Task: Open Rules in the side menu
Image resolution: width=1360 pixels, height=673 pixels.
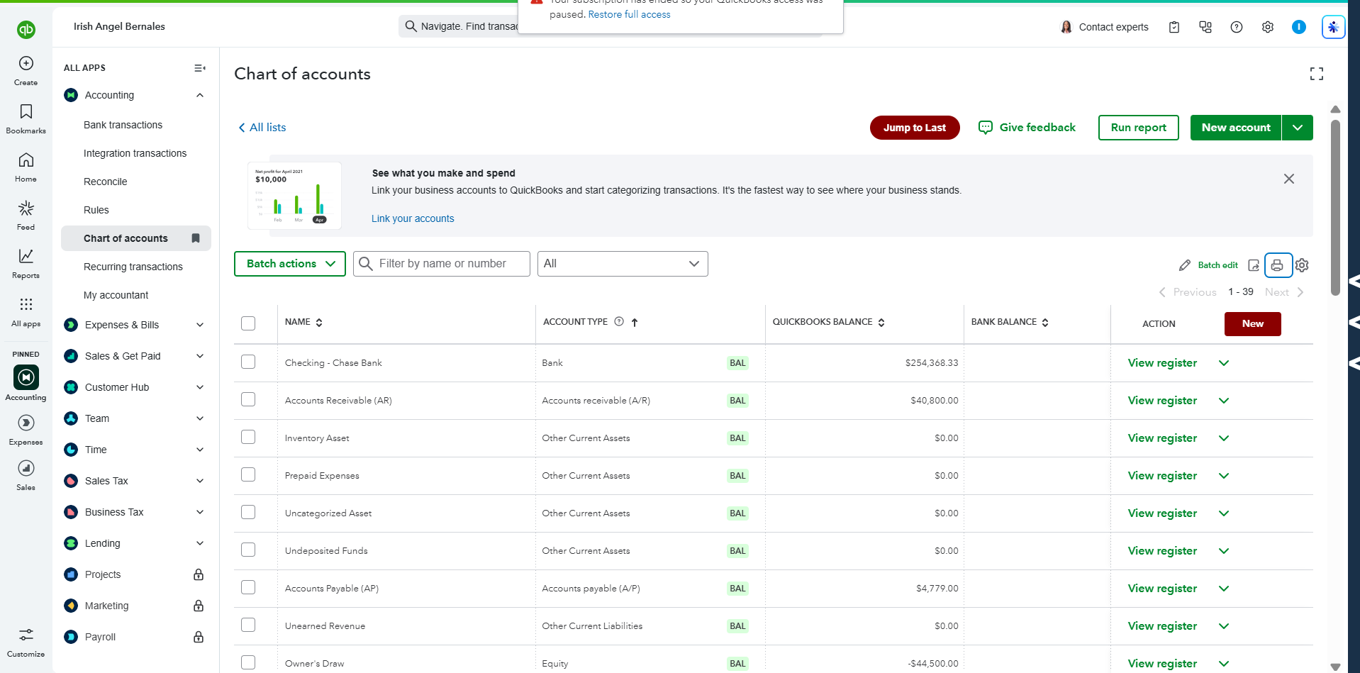Action: pos(96,210)
